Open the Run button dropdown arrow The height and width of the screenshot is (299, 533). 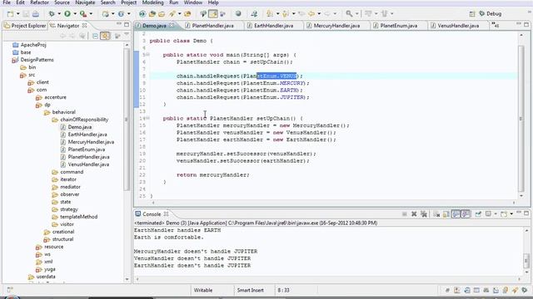tap(75, 14)
